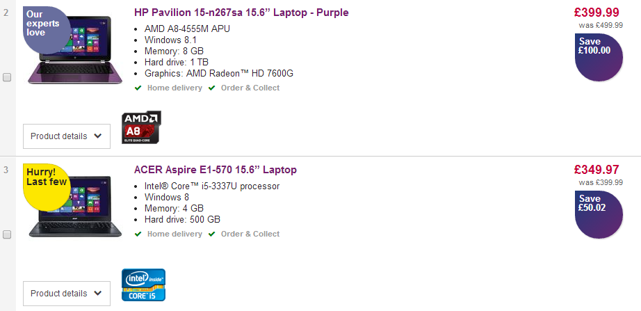Click the purple HP Pavilion laptop image
The height and width of the screenshot is (311, 641).
76,50
